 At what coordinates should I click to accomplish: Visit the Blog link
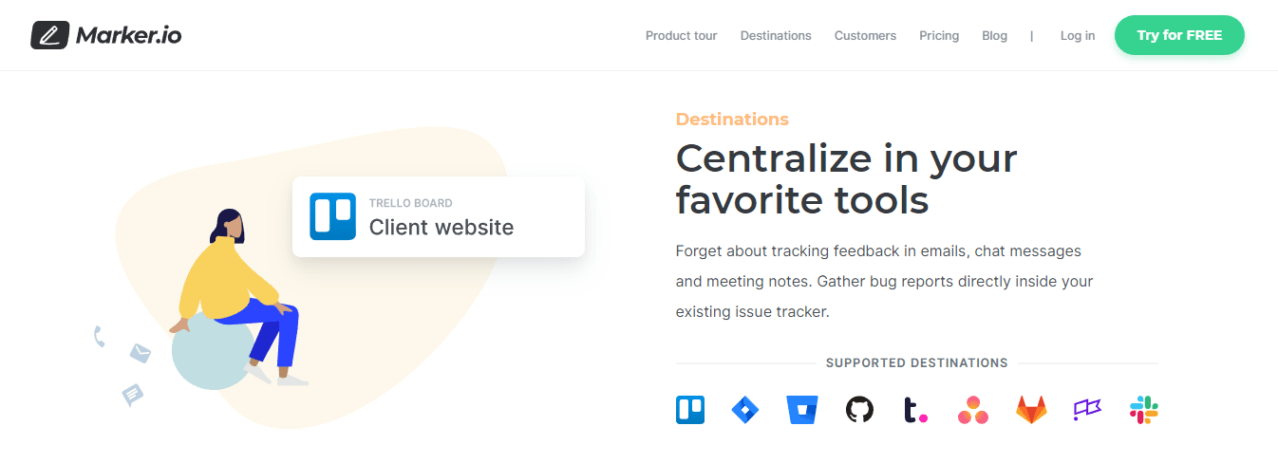(x=994, y=36)
